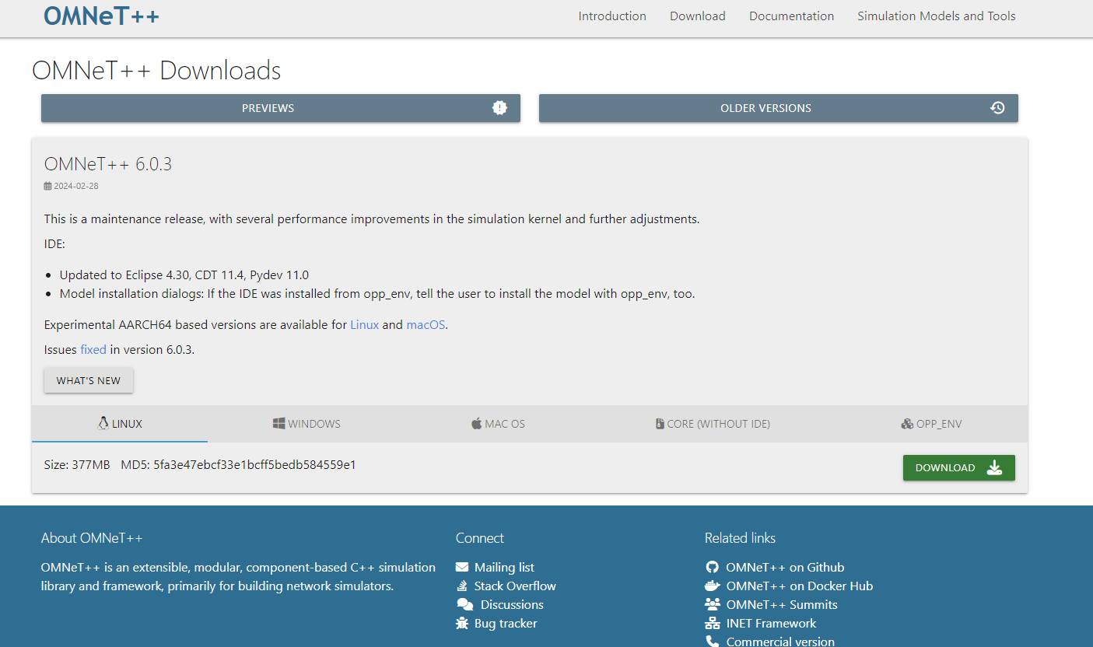1093x647 pixels.
Task: Click the network icon beside INET Framework
Action: tap(713, 624)
